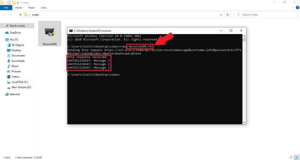Viewport: 300px width, 160px height.
Task: Click cmd scrollbar up arrow
Action: (x=244, y=36)
